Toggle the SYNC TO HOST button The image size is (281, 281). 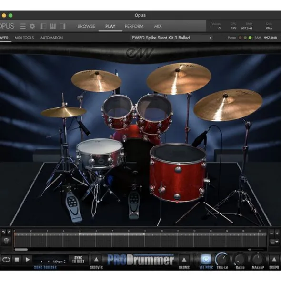[x=78, y=260]
